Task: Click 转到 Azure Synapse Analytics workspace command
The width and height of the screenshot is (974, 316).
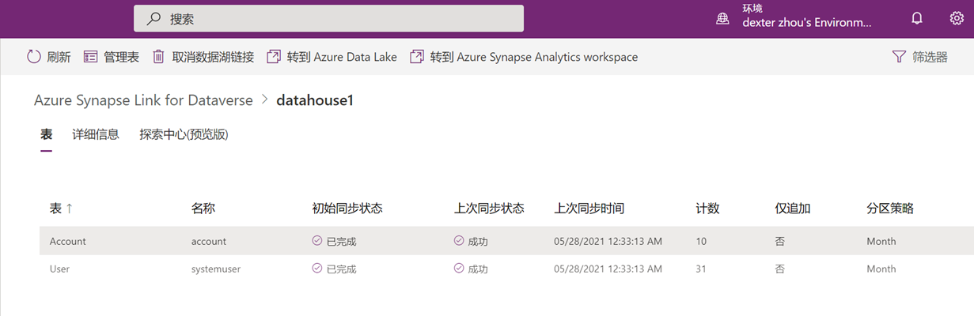Action: coord(534,57)
